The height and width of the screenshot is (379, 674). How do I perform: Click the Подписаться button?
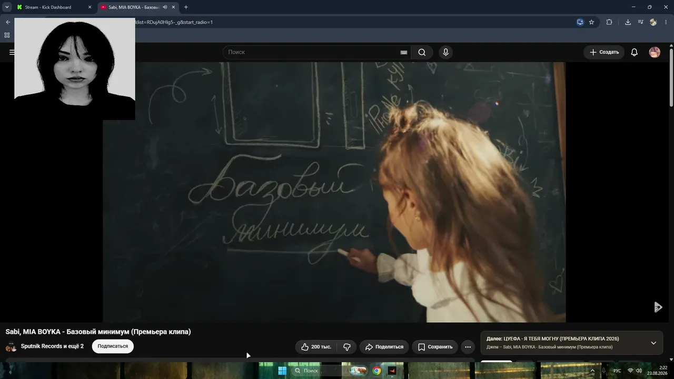pos(113,346)
